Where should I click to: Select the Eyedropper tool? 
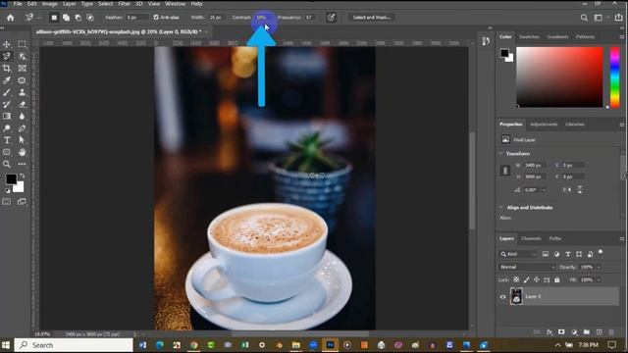7,80
